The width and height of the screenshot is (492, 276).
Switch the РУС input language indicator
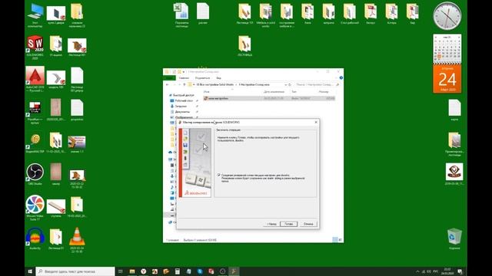436,271
